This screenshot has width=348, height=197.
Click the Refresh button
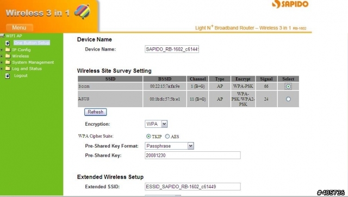coord(96,112)
